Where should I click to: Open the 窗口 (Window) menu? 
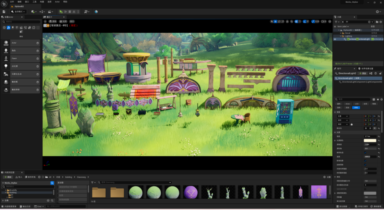27,2
